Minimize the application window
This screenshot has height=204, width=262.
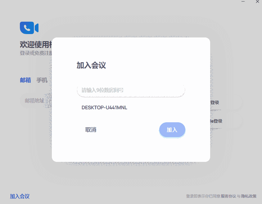[242, 2]
